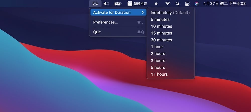Select the 30 minutes duration
Image resolution: width=251 pixels, height=112 pixels.
pos(170,40)
